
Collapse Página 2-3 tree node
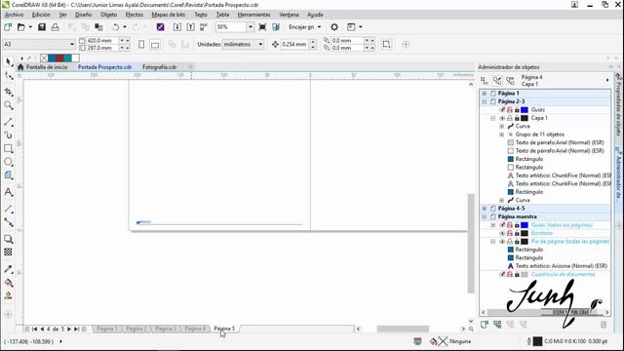tap(485, 101)
